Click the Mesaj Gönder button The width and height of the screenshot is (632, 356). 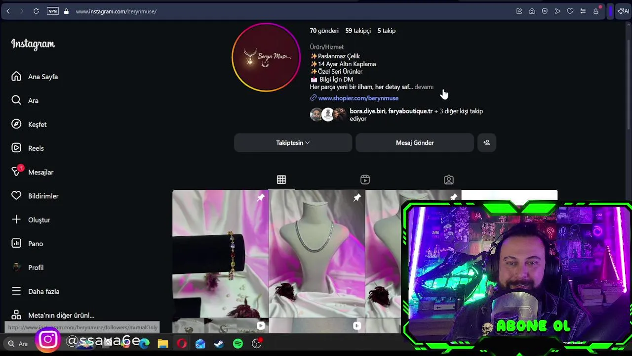click(x=415, y=143)
